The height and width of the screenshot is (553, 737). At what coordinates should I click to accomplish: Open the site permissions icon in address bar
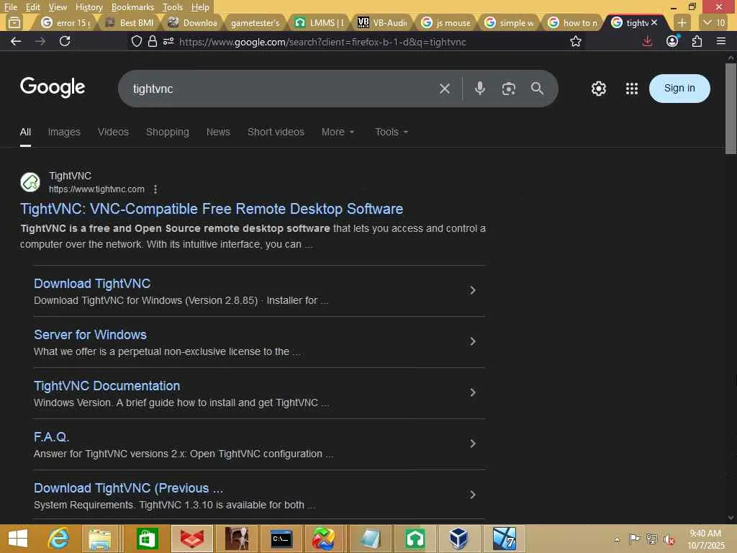tap(168, 41)
